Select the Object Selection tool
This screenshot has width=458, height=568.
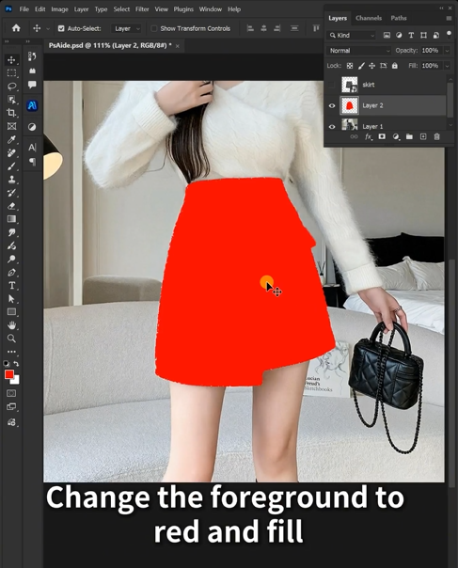click(x=11, y=100)
